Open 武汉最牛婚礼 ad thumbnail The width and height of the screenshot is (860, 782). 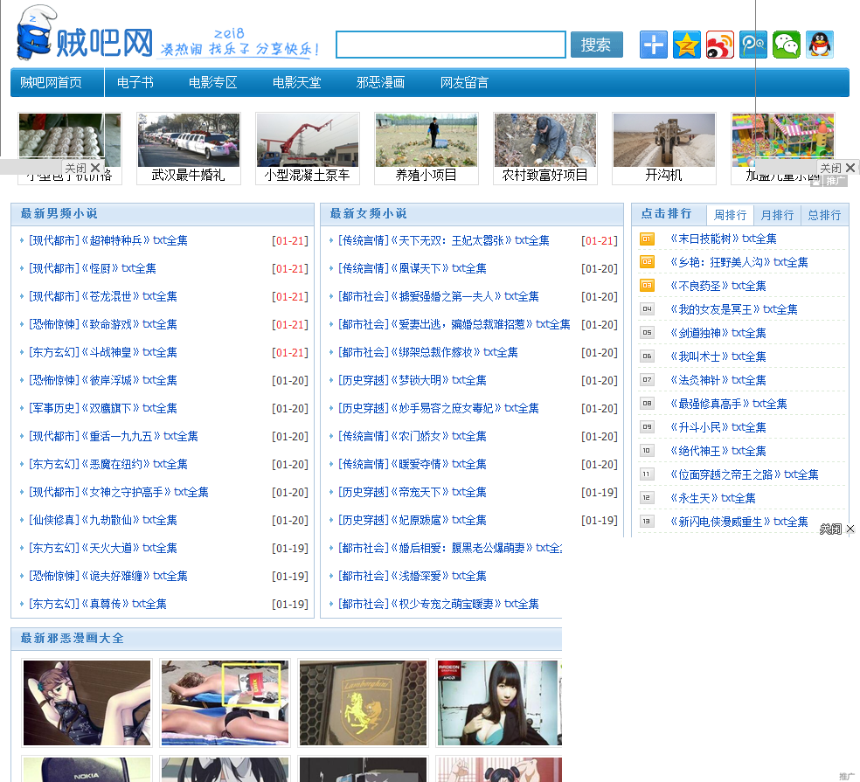(x=189, y=148)
